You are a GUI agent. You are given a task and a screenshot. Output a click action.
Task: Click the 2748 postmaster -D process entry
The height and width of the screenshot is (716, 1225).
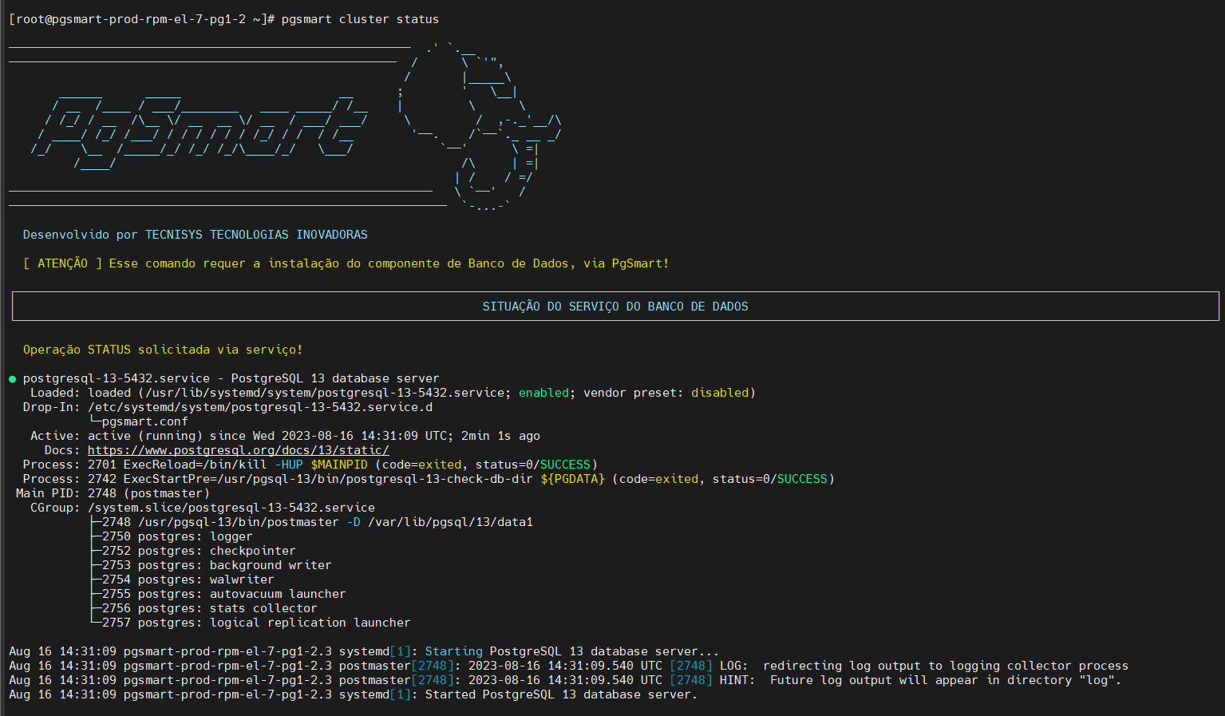click(x=318, y=522)
